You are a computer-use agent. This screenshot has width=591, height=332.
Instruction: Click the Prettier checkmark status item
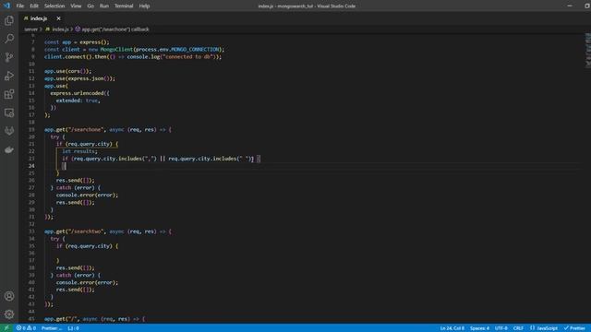click(574, 328)
